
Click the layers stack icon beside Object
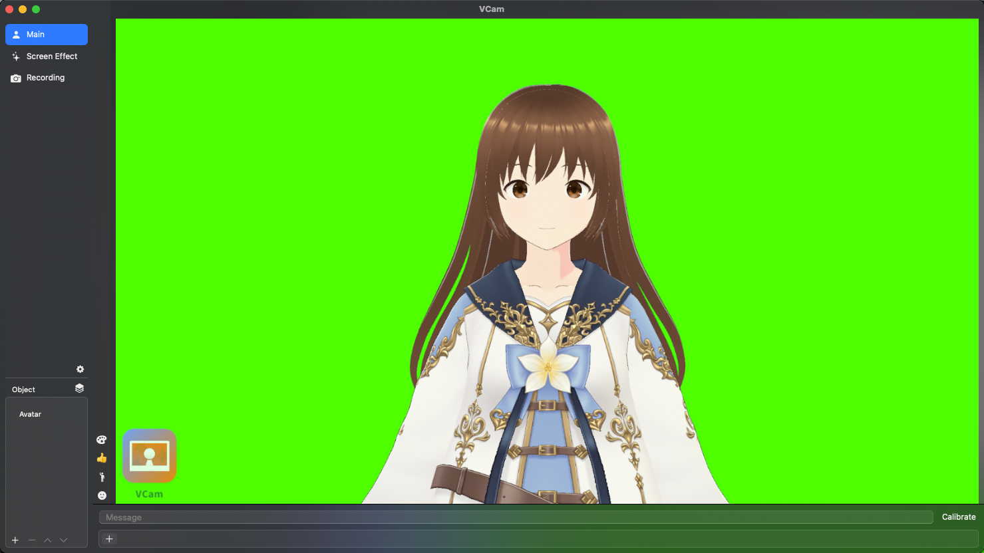click(79, 388)
